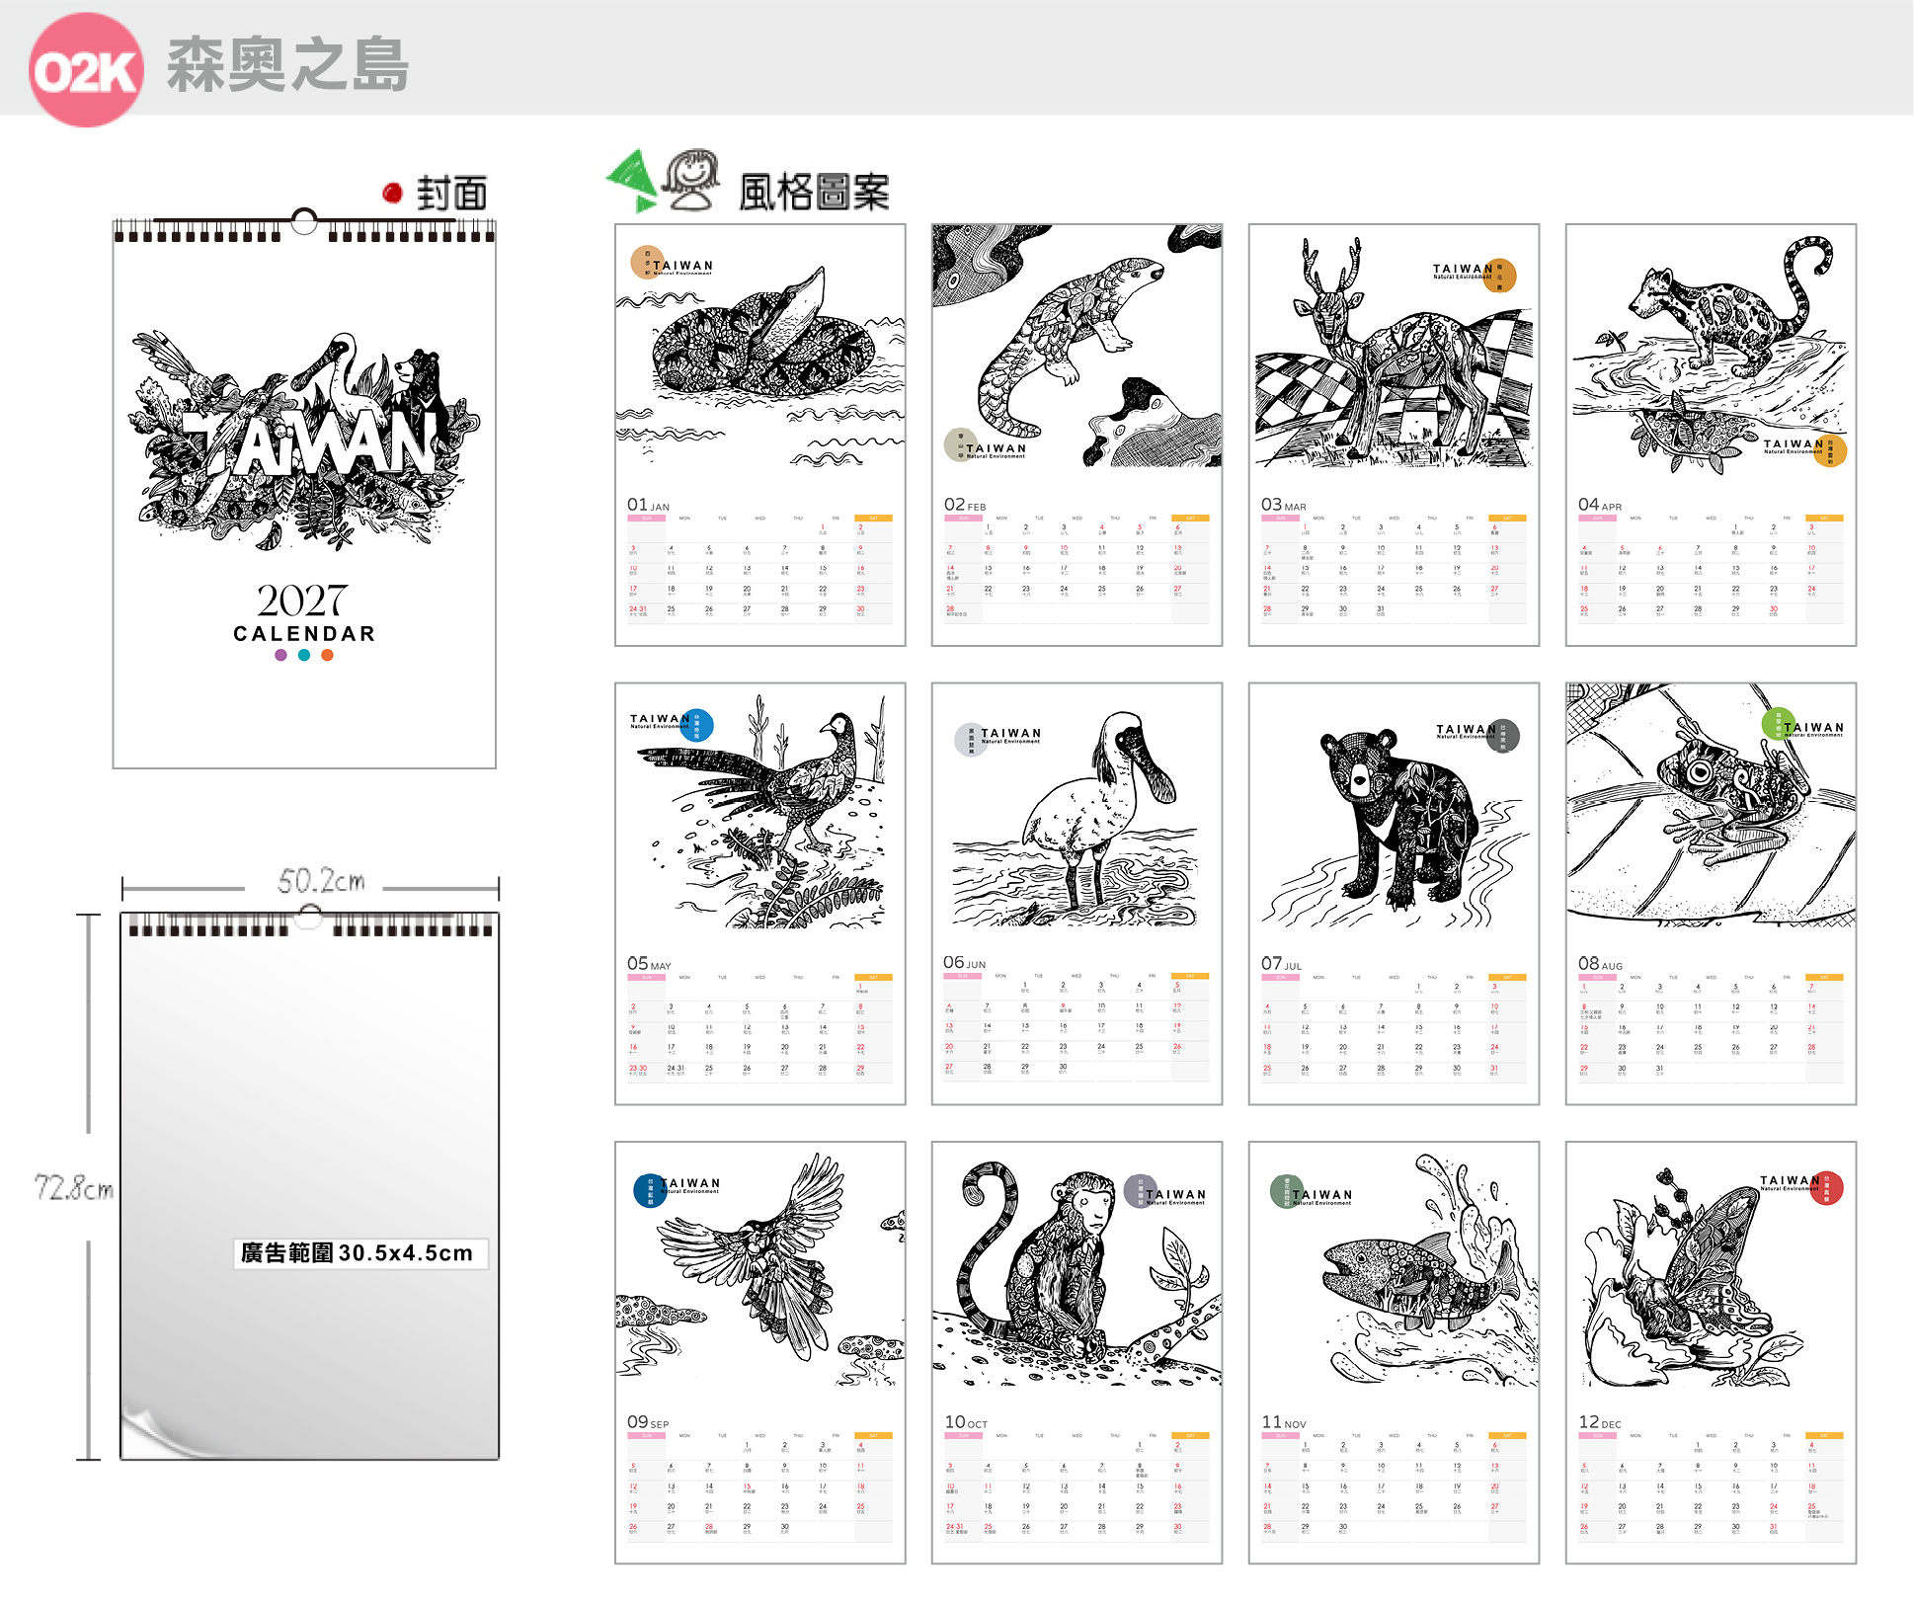Open the 07 JUL black bear page
The height and width of the screenshot is (1603, 1914).
[1395, 894]
